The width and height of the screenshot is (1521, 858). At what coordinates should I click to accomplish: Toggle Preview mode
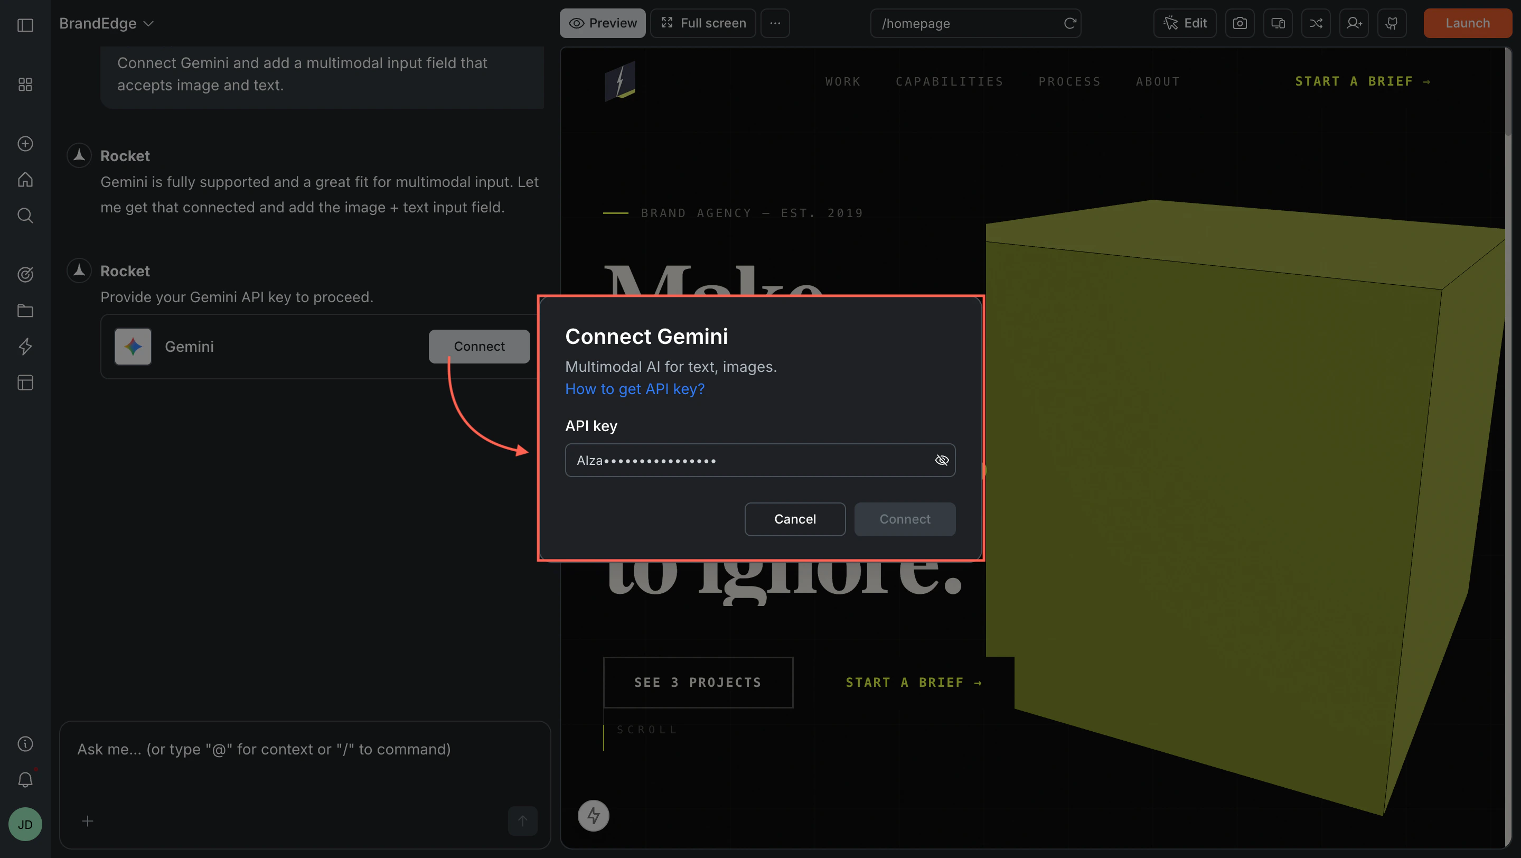(602, 23)
